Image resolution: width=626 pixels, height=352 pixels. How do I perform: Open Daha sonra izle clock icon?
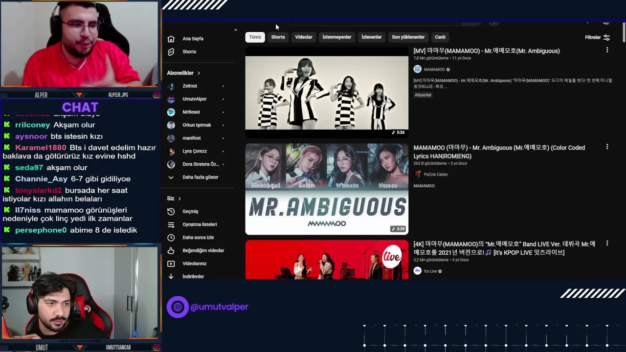171,238
